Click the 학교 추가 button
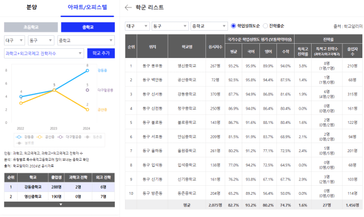364x217 pixels. [x=101, y=53]
